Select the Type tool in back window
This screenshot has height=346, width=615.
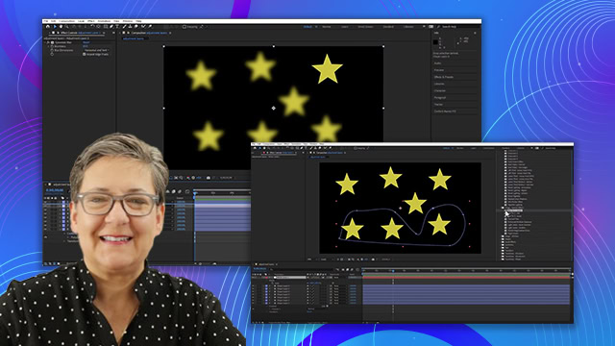[117, 27]
